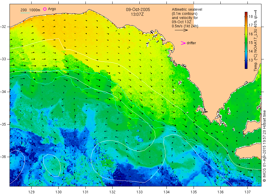Click the '(0.1m contours)' legend text
The image size is (268, 196).
pyautogui.click(x=185, y=14)
